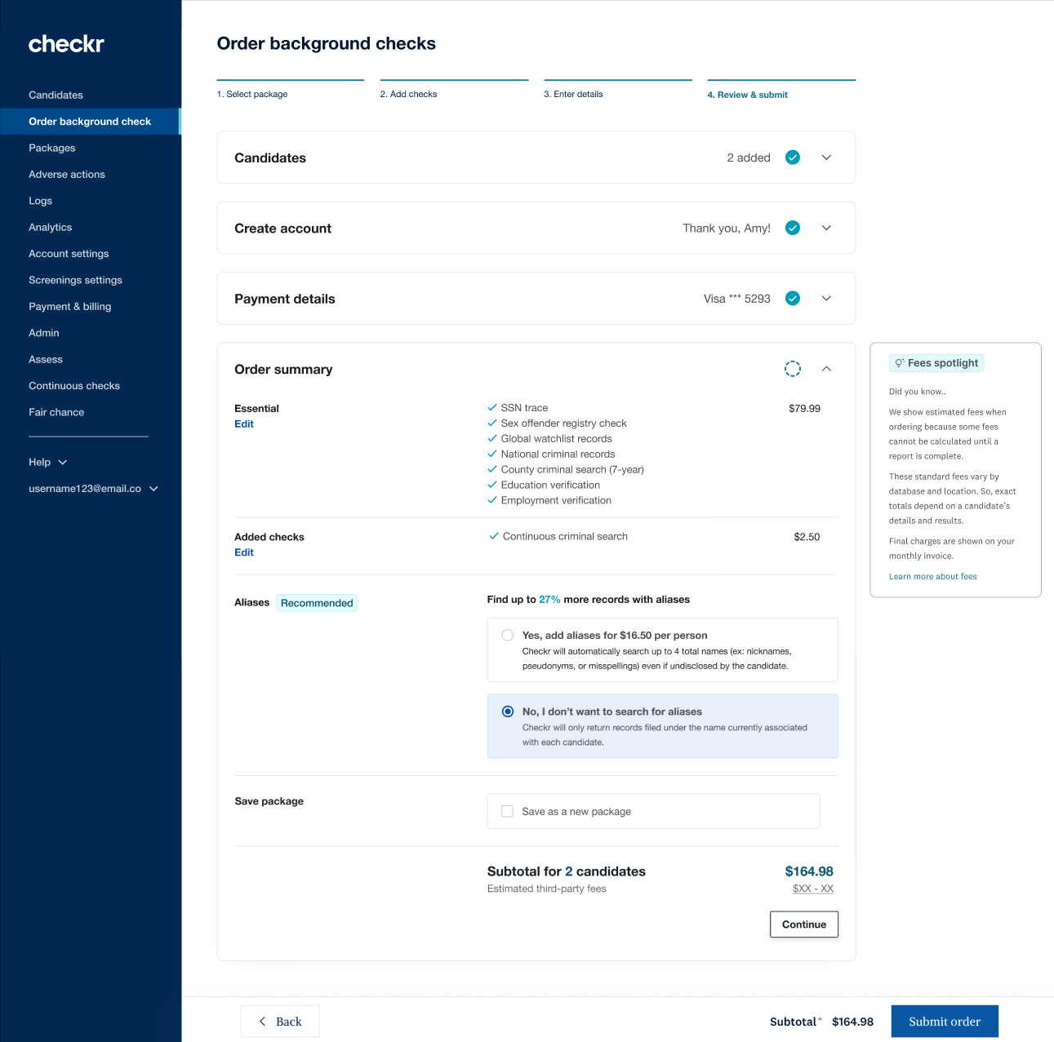Viewport: 1054px width, 1042px height.
Task: Click 'Visa *** 5293' payment text
Action: [x=737, y=299]
